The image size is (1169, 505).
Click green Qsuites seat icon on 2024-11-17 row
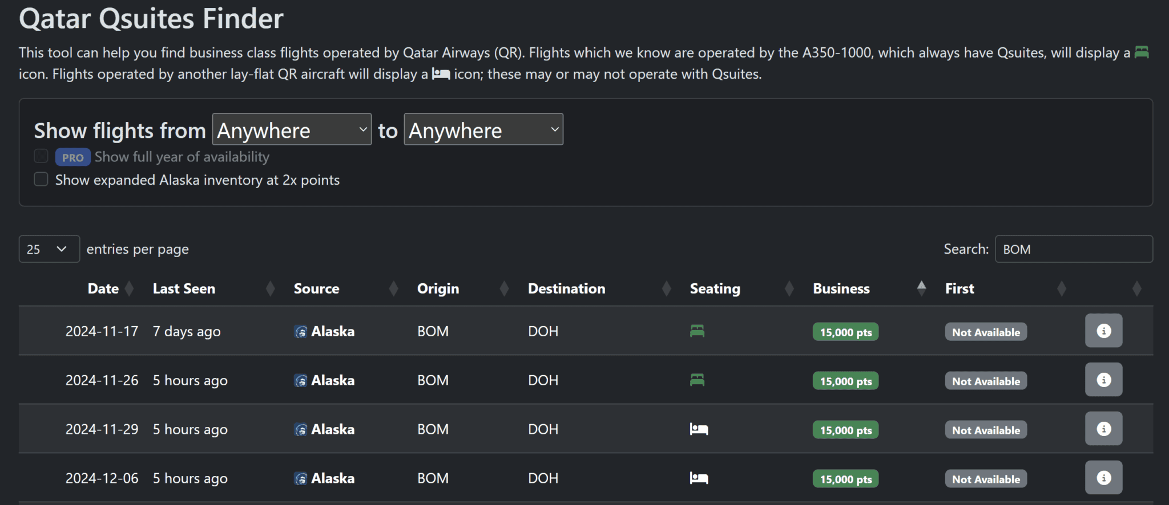click(697, 331)
